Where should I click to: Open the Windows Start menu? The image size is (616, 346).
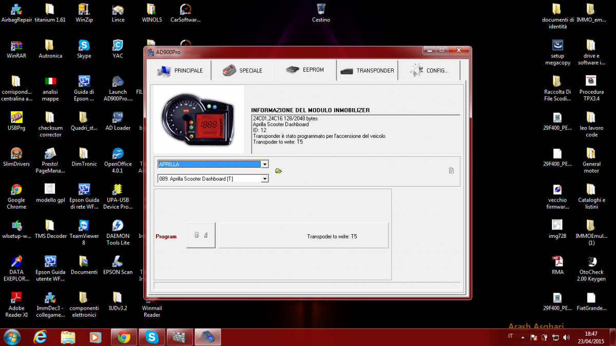point(11,337)
